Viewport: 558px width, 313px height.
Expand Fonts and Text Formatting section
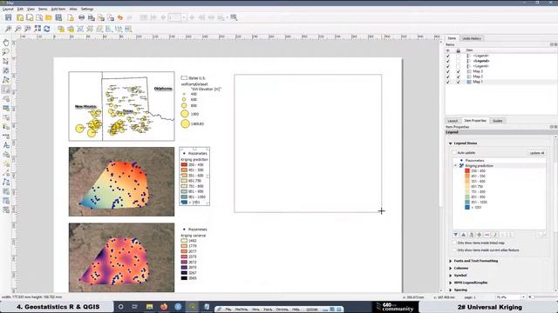tap(451, 261)
